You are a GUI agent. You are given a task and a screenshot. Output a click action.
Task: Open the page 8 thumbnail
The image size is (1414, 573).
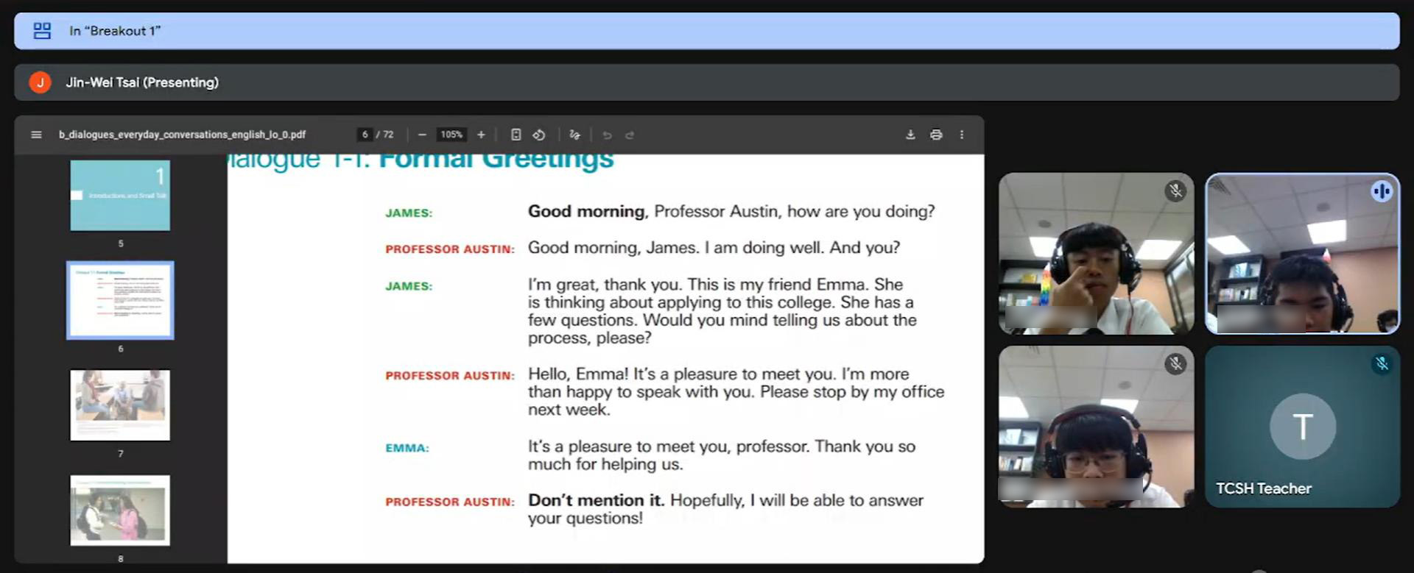coord(120,510)
